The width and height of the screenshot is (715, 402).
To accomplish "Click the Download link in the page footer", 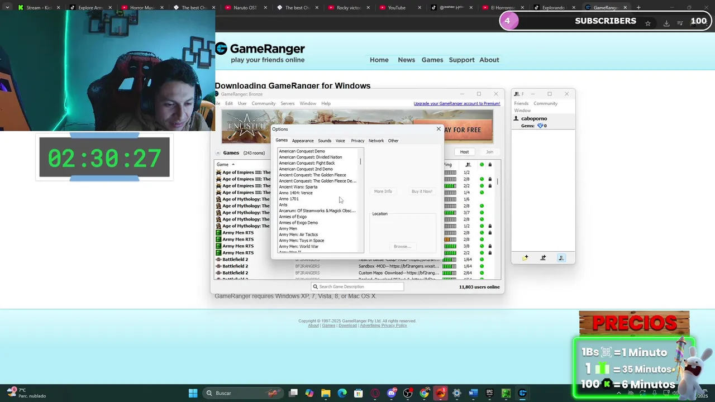I will 347,326.
